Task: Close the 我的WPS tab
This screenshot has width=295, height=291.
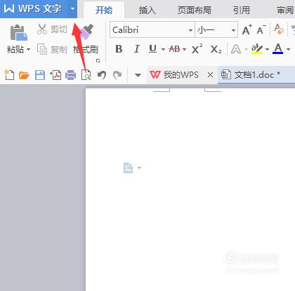Action: (x=210, y=75)
